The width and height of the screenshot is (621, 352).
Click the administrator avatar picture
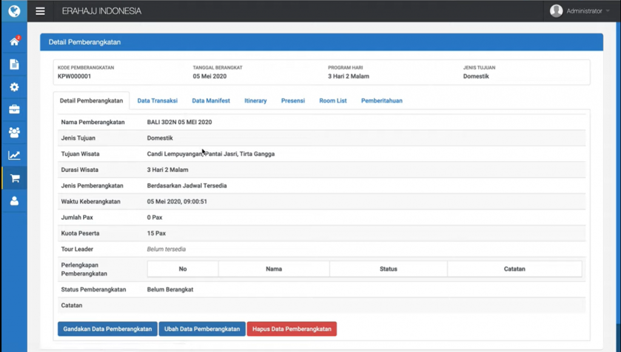click(556, 11)
